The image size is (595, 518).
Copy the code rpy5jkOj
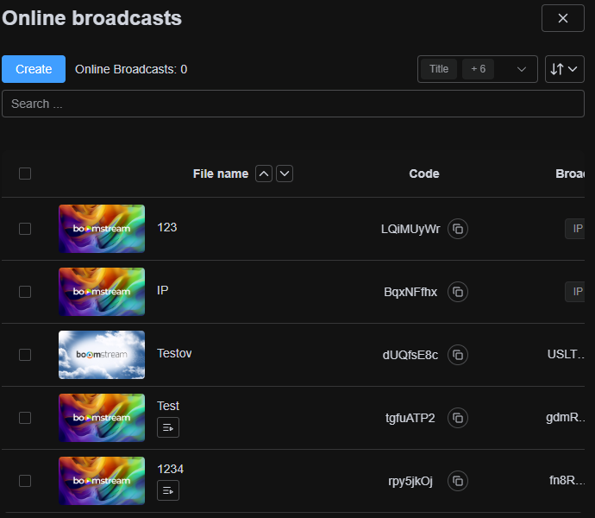[458, 481]
